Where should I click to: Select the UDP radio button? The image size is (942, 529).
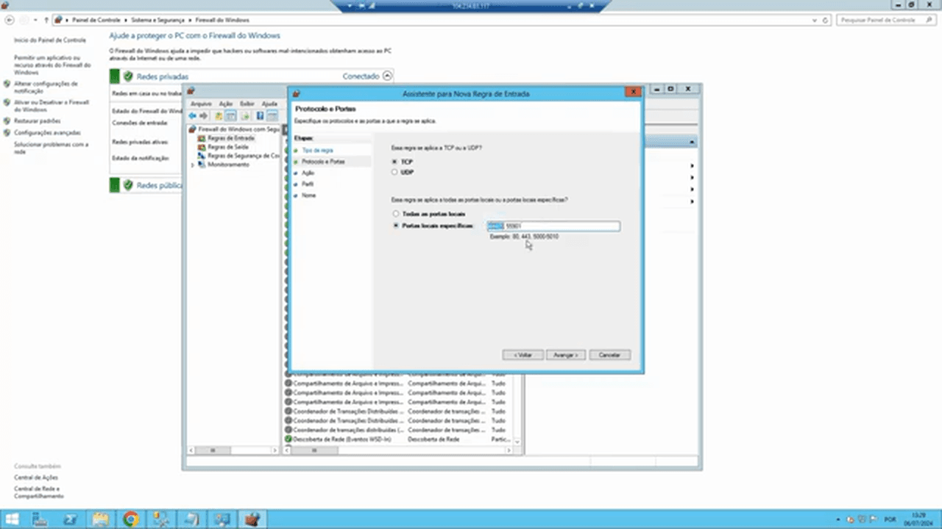[395, 172]
